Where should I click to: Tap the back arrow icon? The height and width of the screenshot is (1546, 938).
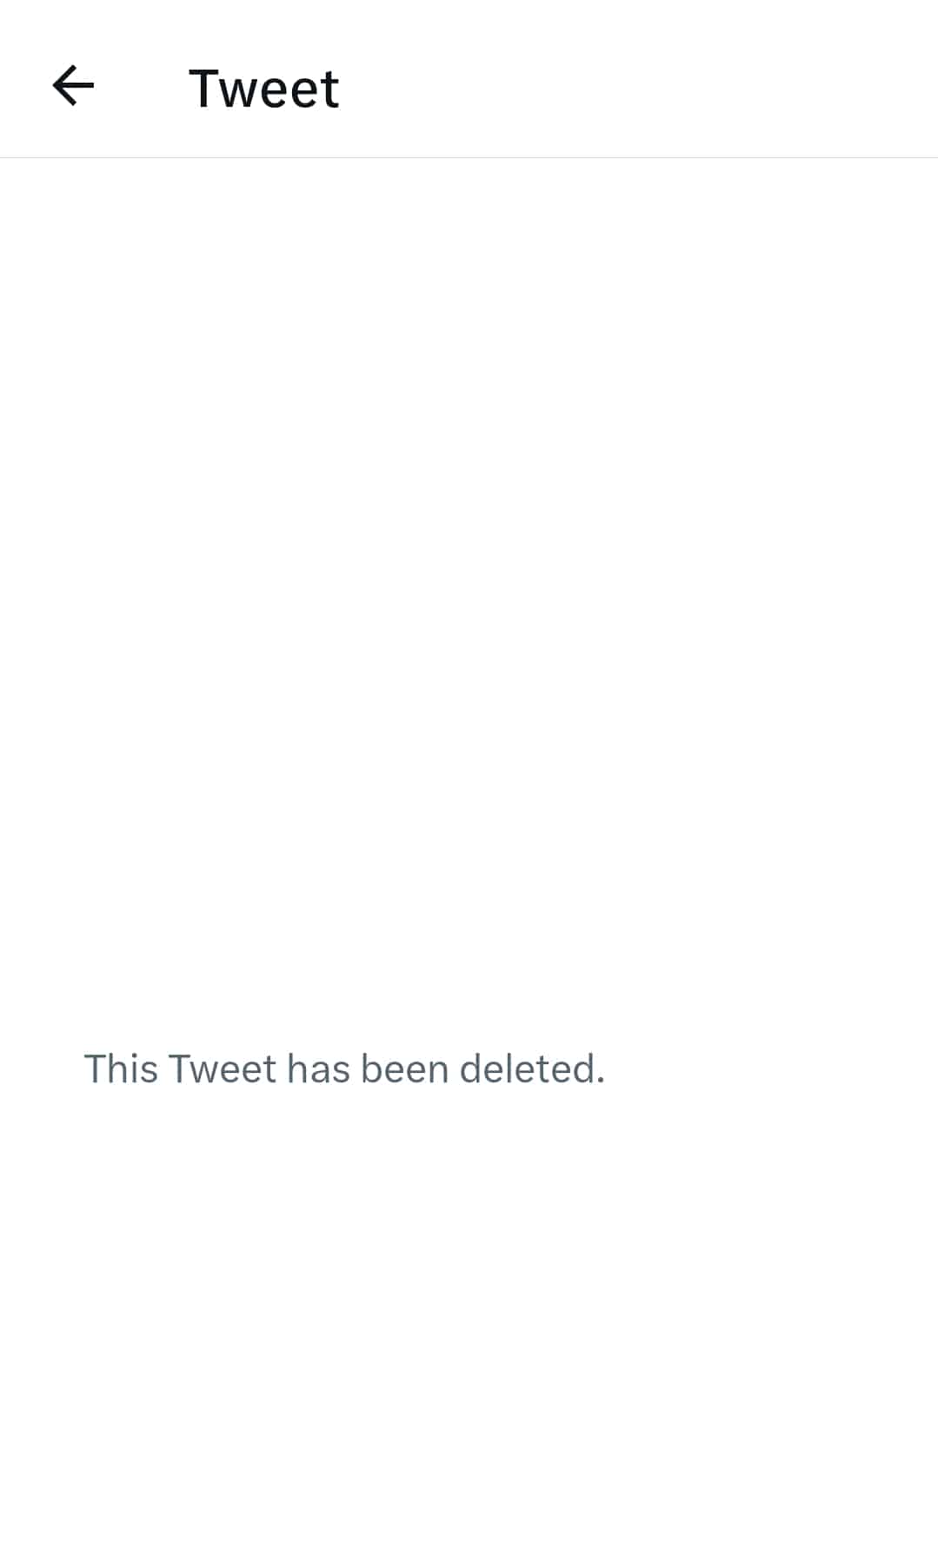coord(73,86)
